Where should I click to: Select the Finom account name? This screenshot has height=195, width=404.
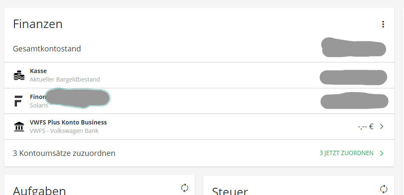[x=37, y=97]
